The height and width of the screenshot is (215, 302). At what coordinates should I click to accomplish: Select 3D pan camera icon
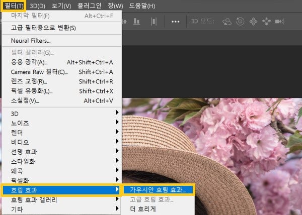[x=253, y=22]
